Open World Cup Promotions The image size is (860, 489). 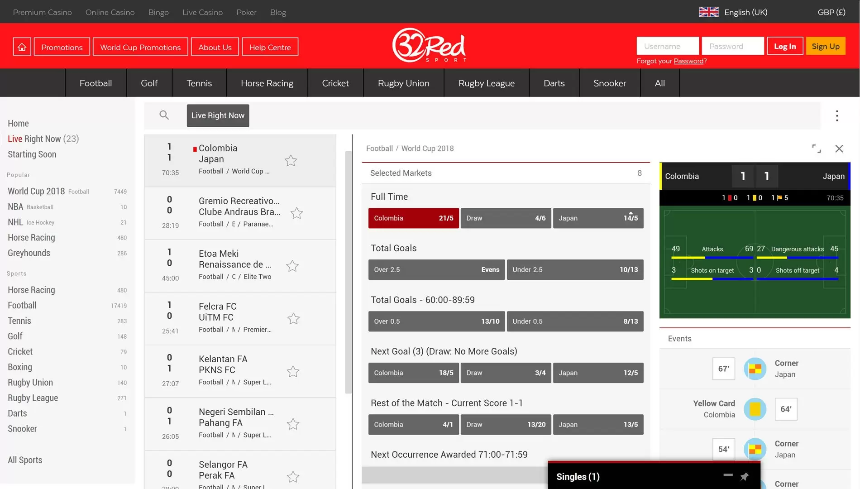pyautogui.click(x=140, y=47)
